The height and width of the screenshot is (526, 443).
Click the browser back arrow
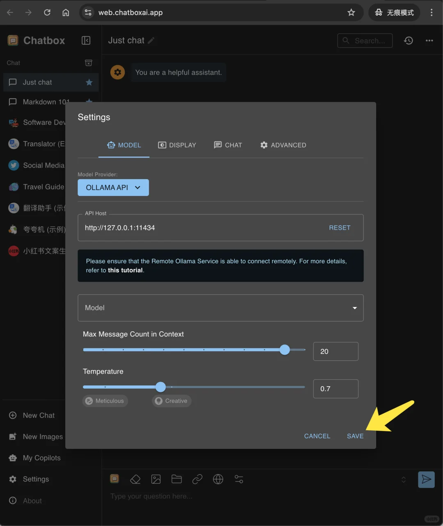pyautogui.click(x=10, y=12)
